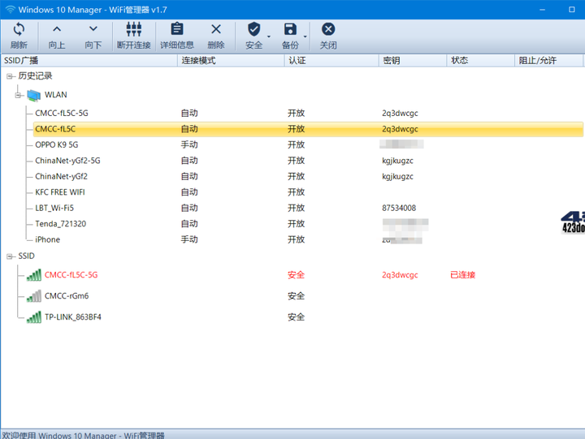Collapse the SSID tree node
This screenshot has width=585, height=439.
9,256
